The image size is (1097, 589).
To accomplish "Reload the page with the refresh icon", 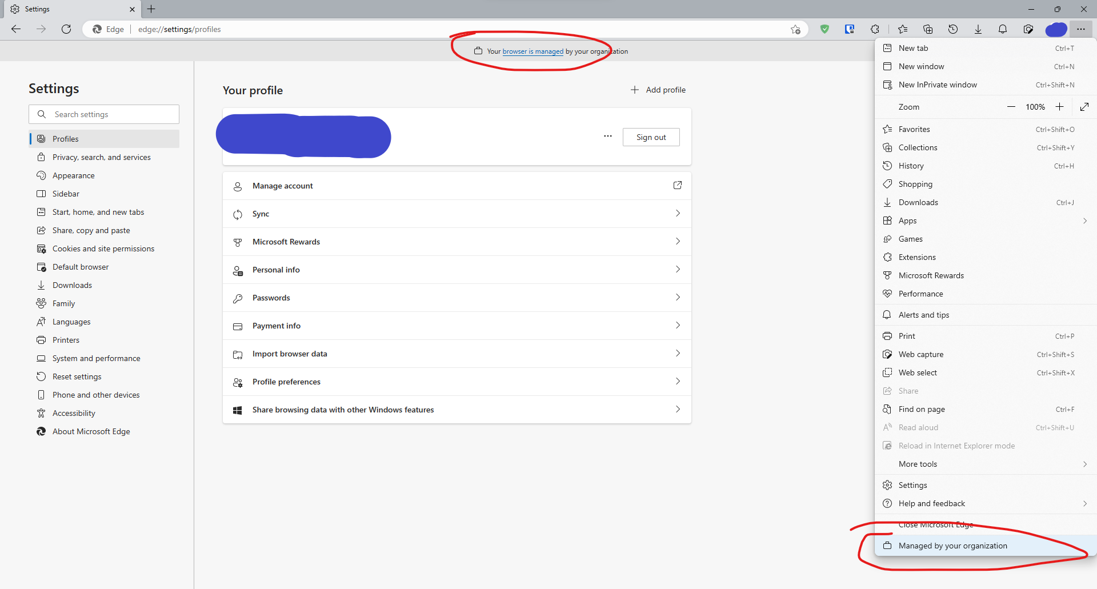I will coord(66,29).
